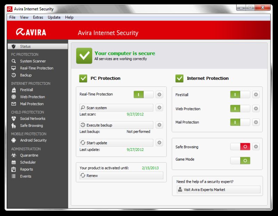The width and height of the screenshot is (278, 216).
Task: Click the FireWall icon in sidebar
Action: pyautogui.click(x=14, y=90)
